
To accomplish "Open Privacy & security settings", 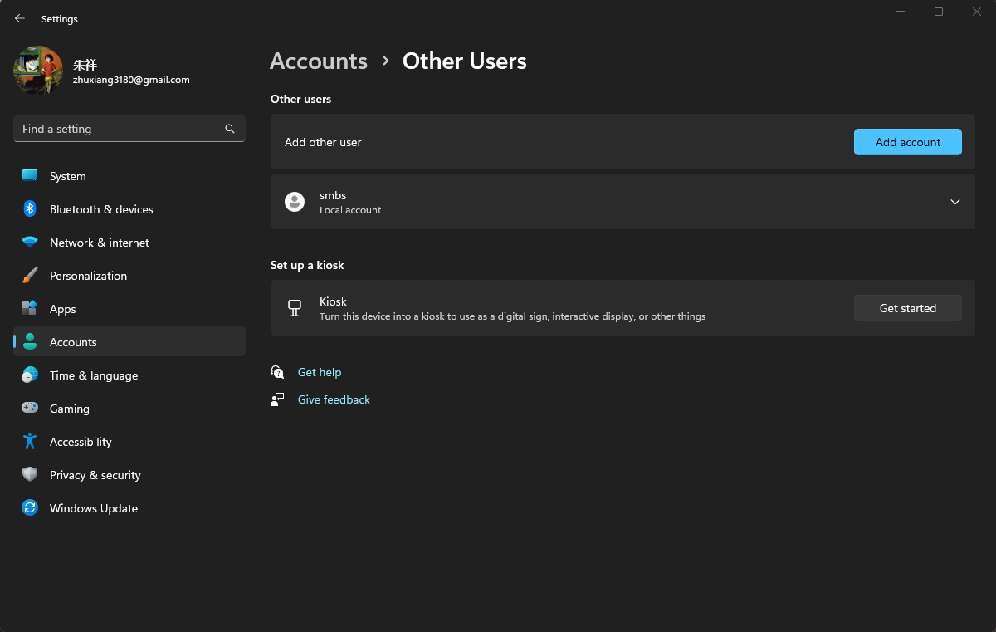I will [94, 474].
